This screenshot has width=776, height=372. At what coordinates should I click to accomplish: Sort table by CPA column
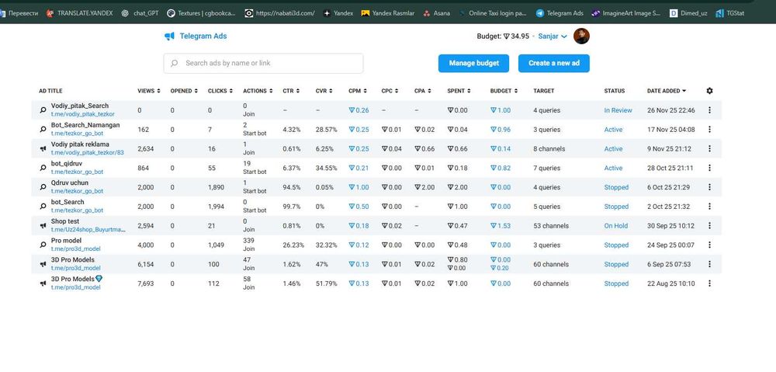[423, 91]
